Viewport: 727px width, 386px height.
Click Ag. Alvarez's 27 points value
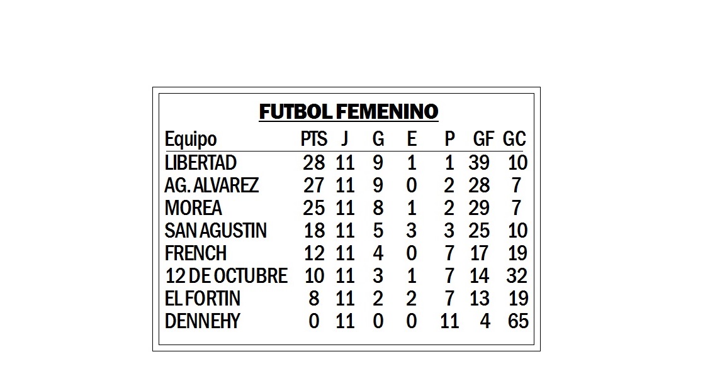coord(314,185)
